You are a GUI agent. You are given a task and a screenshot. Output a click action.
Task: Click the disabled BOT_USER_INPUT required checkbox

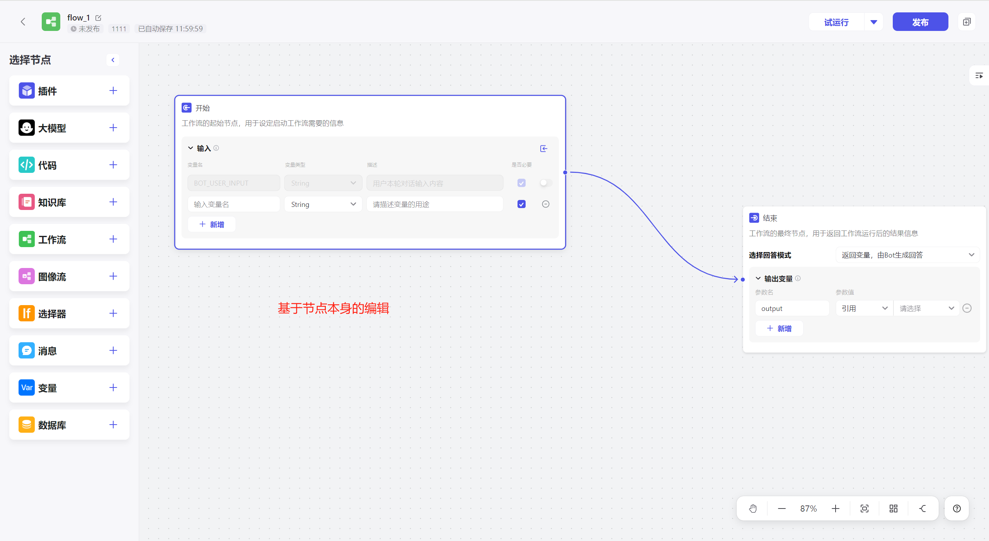click(521, 183)
